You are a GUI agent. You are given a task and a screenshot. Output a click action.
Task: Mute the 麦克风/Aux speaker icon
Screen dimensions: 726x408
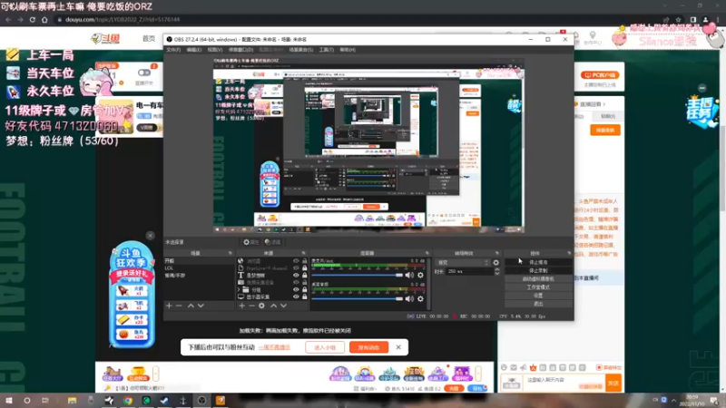coord(409,276)
